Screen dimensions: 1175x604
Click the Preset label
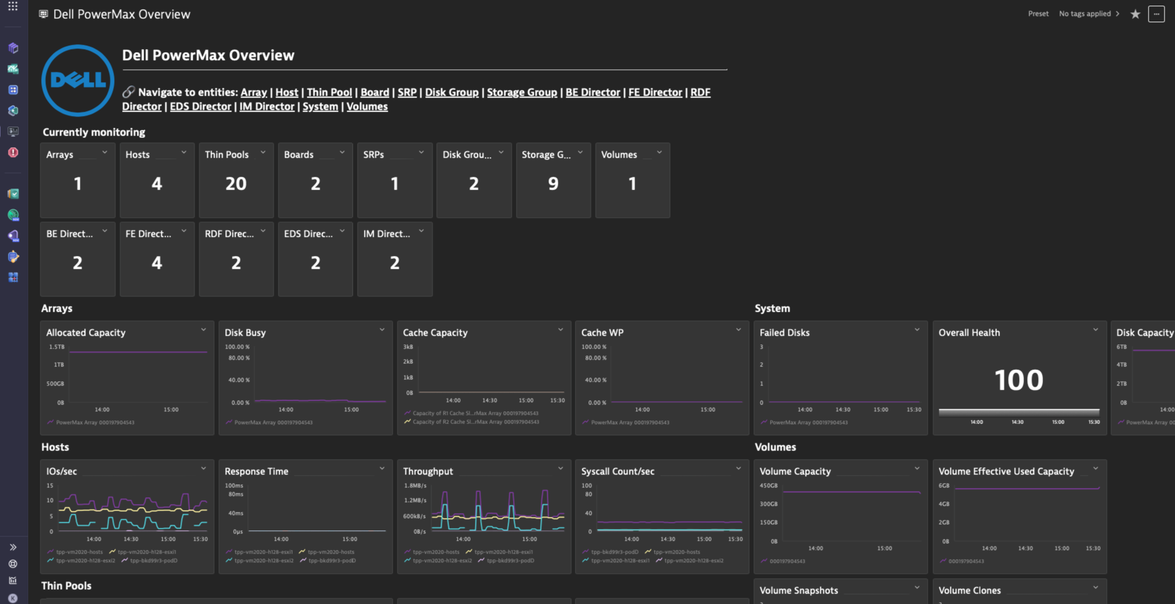pos(1038,14)
